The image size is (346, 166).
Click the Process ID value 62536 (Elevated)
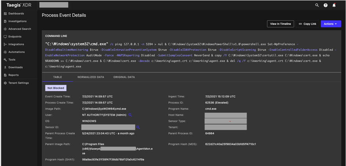coord(216,102)
